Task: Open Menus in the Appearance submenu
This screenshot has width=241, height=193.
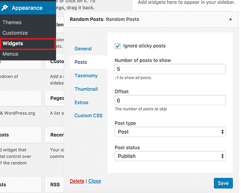Action: 11,54
